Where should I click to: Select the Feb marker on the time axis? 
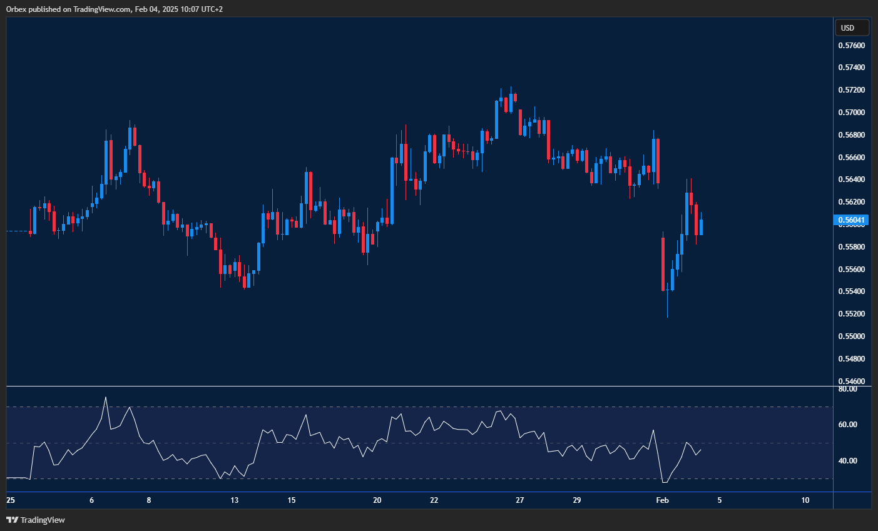pyautogui.click(x=662, y=500)
